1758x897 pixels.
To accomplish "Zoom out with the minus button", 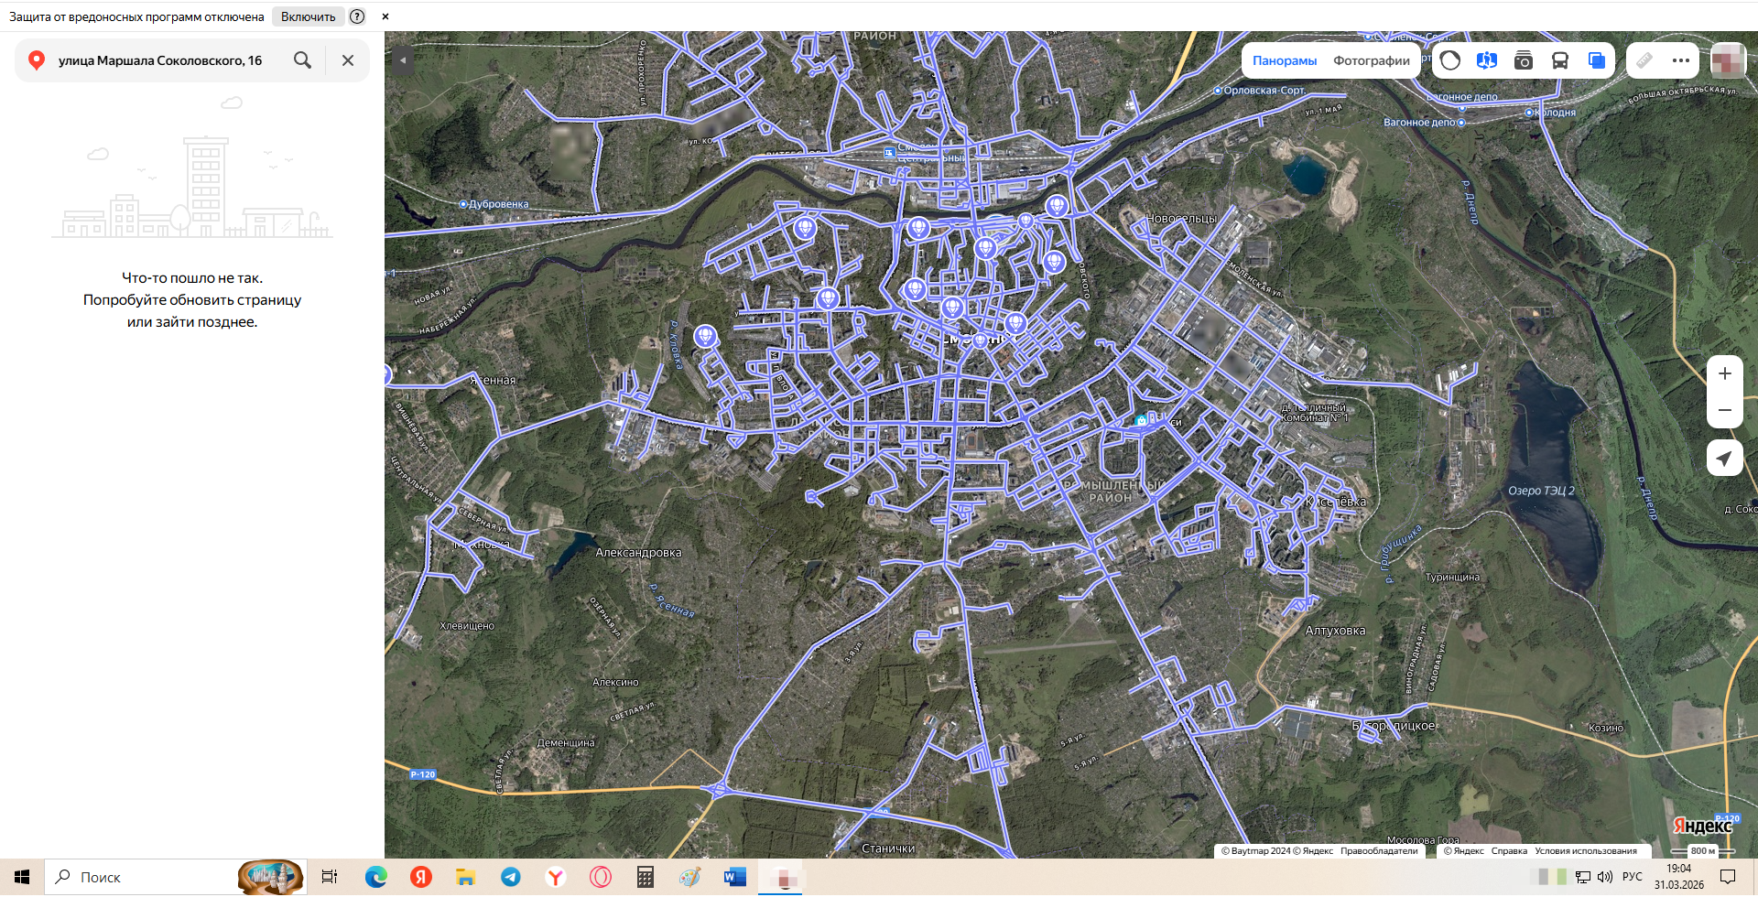I will [1725, 410].
